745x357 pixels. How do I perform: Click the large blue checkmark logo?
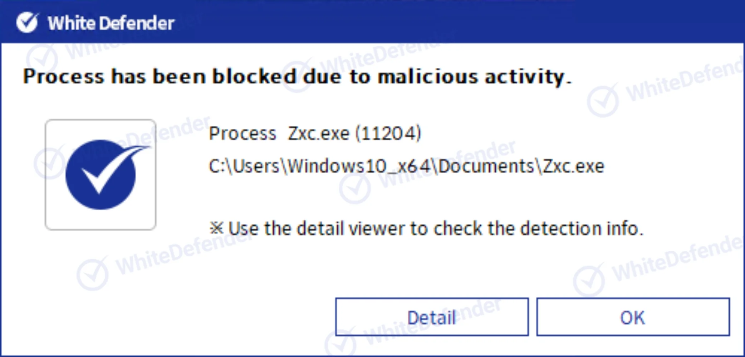tap(101, 175)
